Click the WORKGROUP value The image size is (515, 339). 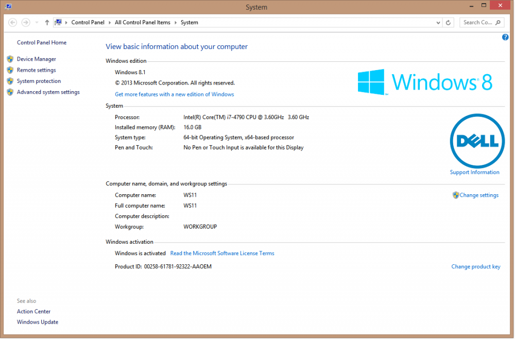(200, 227)
